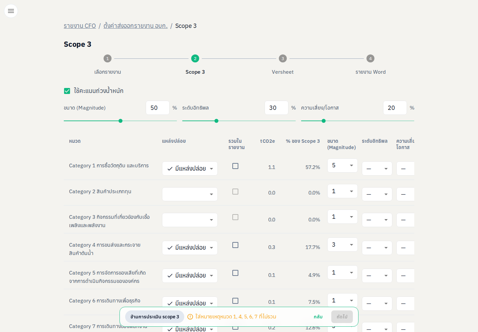Click the 17.7% value for Category 4
The image size is (478, 332).
[313, 247]
